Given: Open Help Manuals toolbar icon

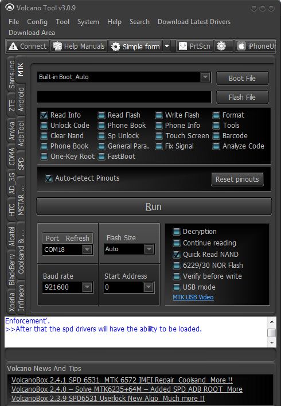Looking at the screenshot, I should pyautogui.click(x=57, y=46).
